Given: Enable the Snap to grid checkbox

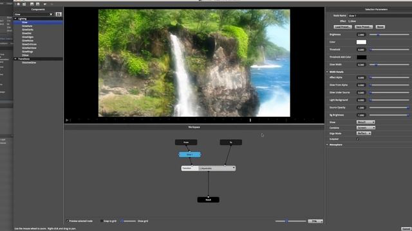Looking at the screenshot, I should (102, 221).
